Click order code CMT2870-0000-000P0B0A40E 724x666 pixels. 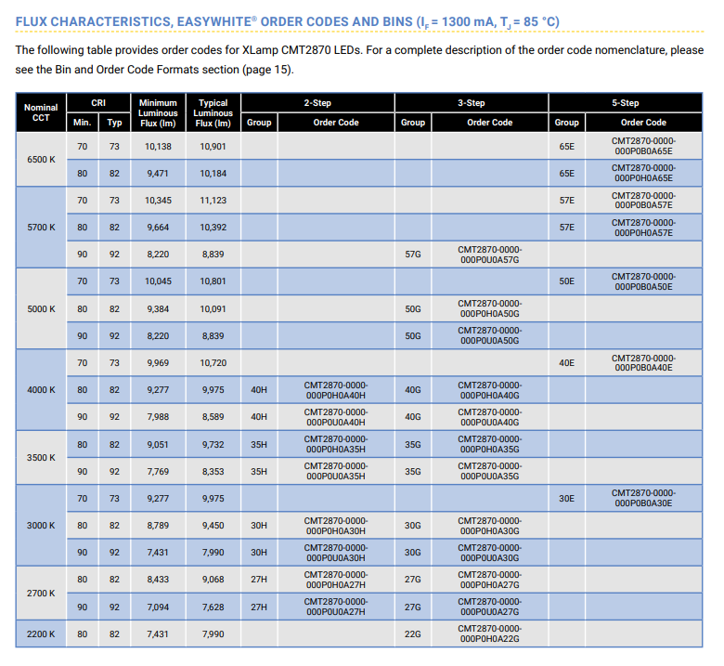coord(643,363)
